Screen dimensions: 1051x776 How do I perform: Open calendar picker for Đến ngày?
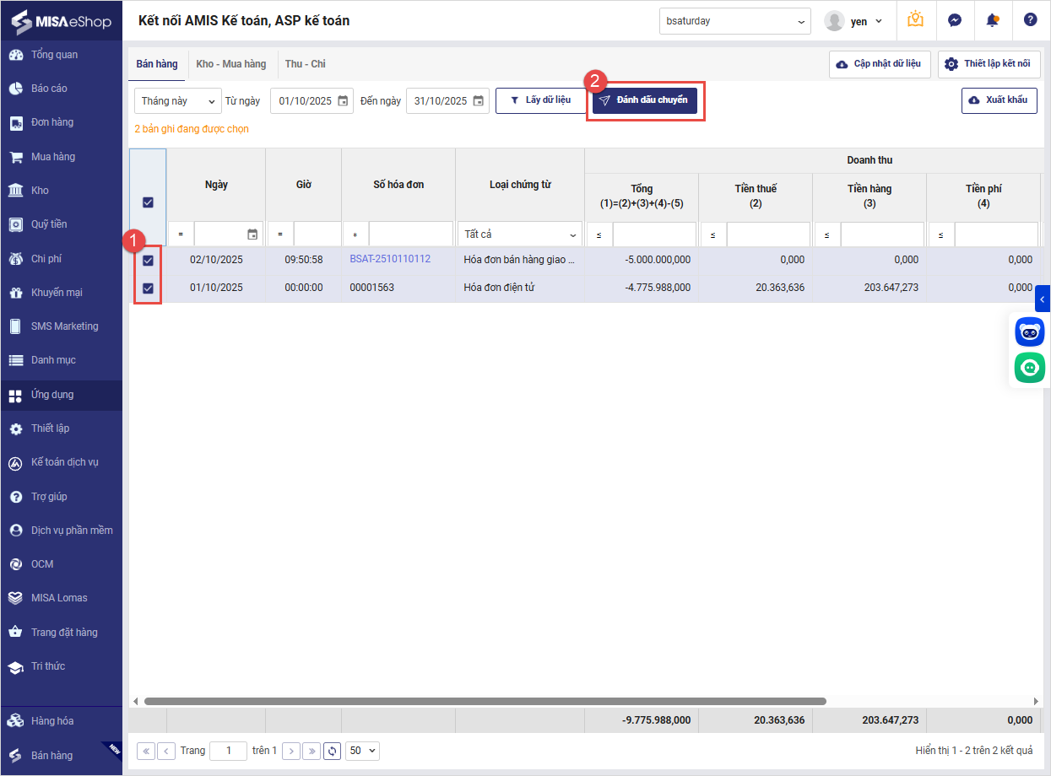click(479, 101)
